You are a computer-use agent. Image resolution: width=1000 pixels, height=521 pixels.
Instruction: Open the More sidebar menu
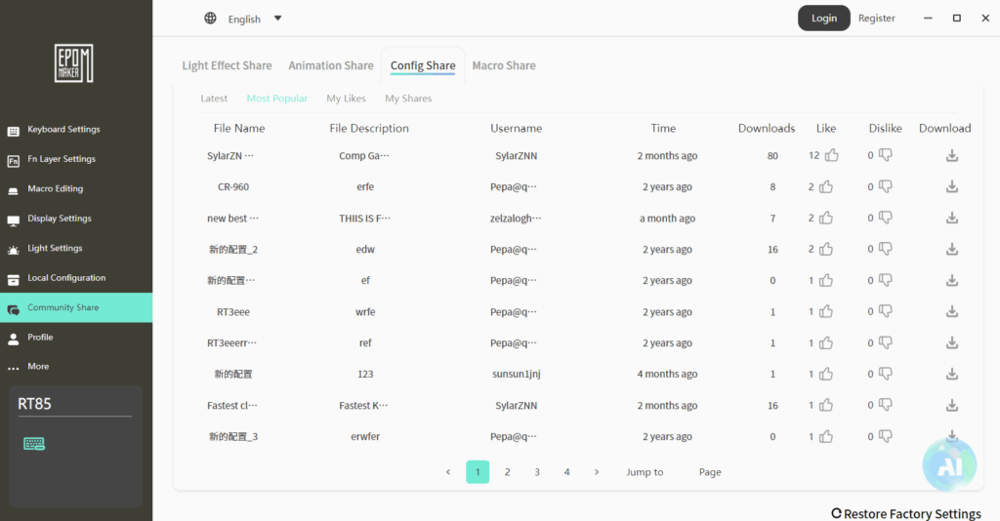(38, 367)
